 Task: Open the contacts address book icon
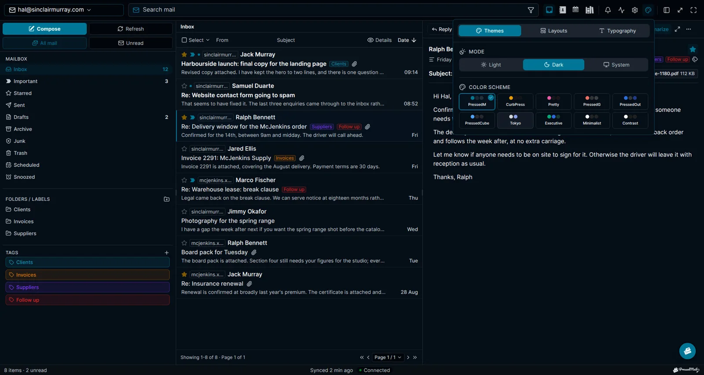point(562,10)
